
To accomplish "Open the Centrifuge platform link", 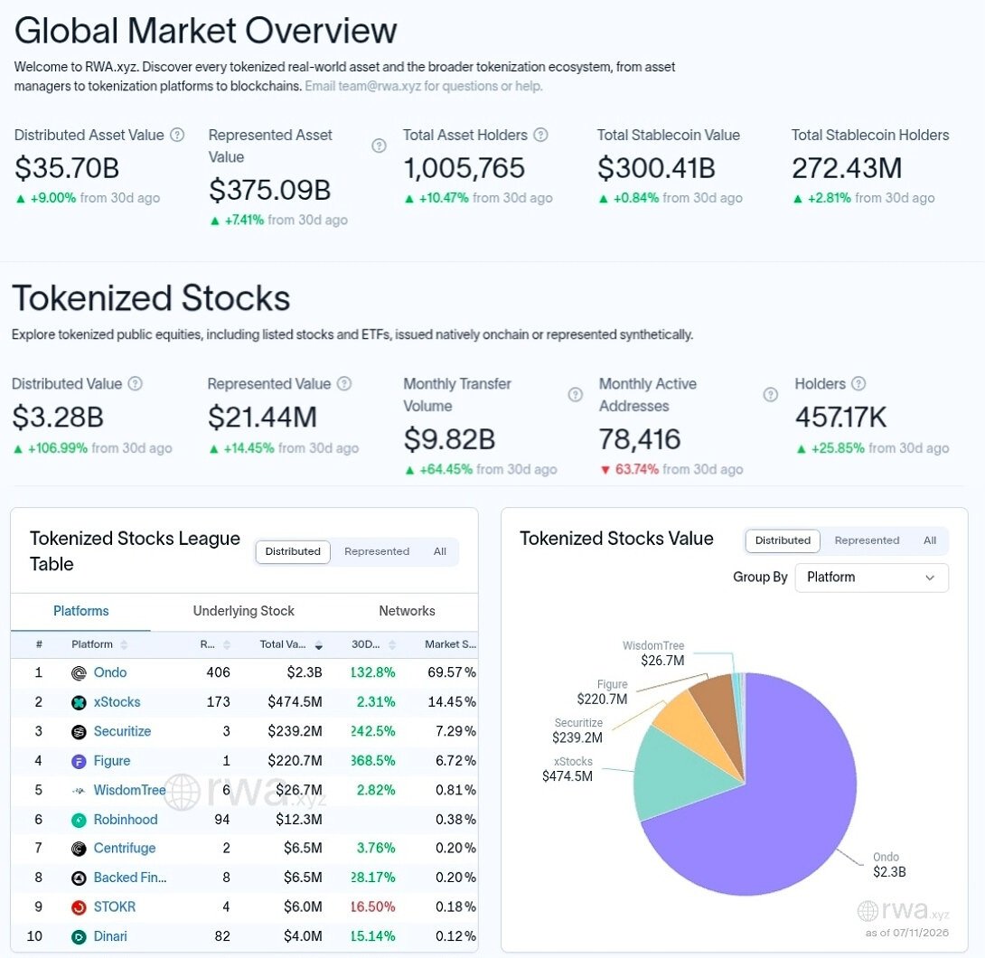I will pos(125,849).
